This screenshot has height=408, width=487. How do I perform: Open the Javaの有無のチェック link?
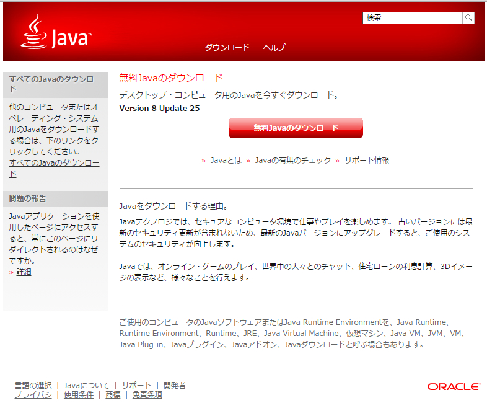[293, 160]
